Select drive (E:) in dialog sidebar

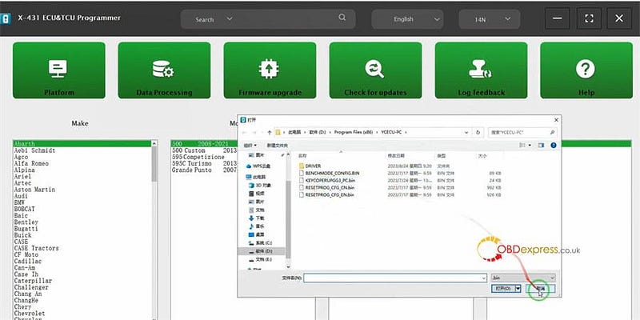(x=260, y=259)
